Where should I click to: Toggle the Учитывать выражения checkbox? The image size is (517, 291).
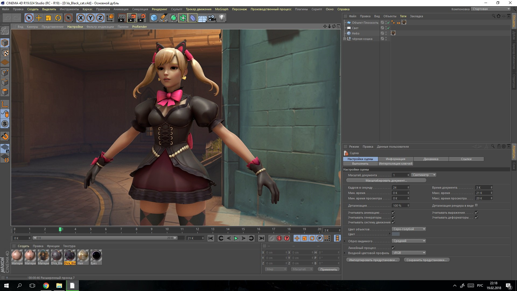(476, 213)
